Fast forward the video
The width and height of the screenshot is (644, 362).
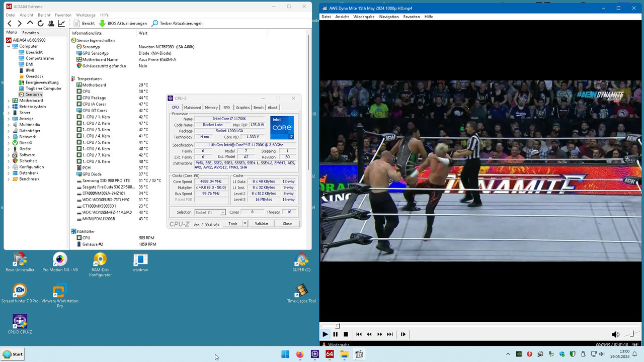tap(379, 334)
